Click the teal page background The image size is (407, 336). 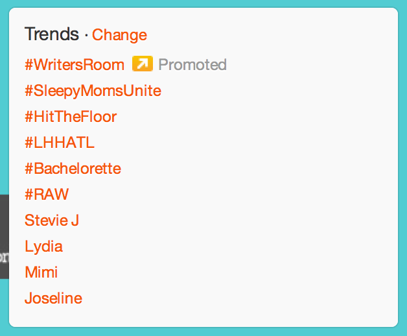click(203, 331)
